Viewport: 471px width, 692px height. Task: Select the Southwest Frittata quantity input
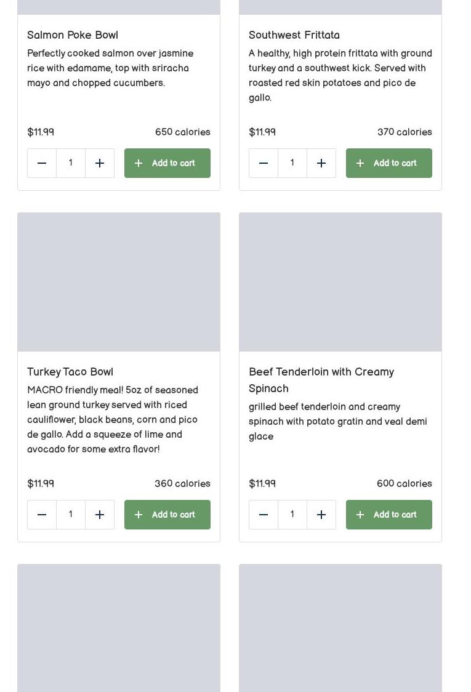coord(292,163)
